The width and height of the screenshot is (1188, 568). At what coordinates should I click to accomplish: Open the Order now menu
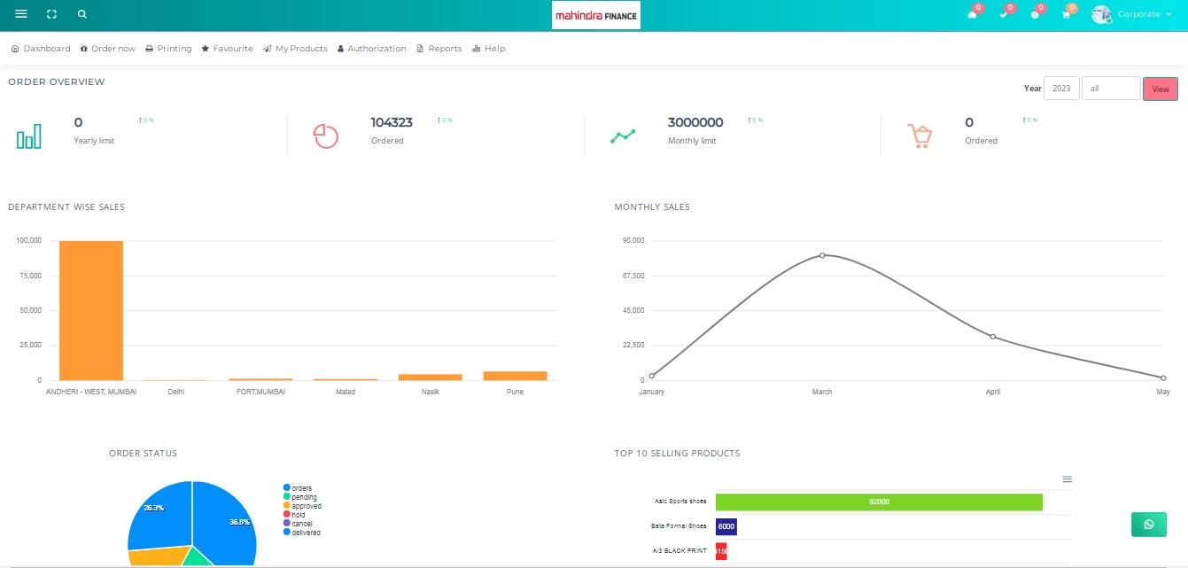(x=108, y=49)
